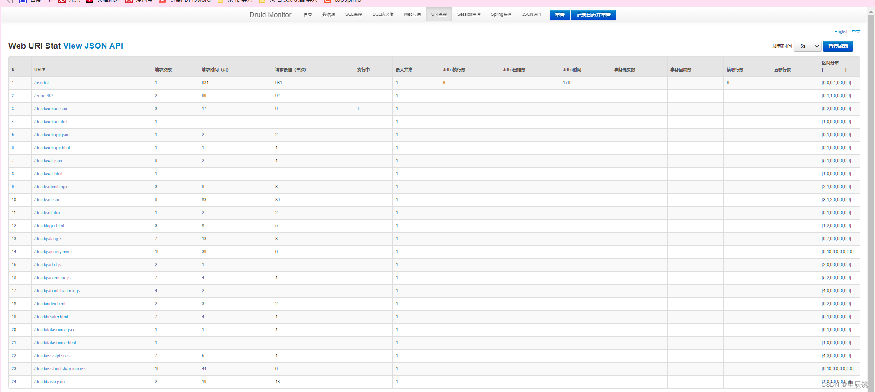Image resolution: width=875 pixels, height=392 pixels.
Task: Click the Jdbc时间 column header
Action: tap(572, 70)
